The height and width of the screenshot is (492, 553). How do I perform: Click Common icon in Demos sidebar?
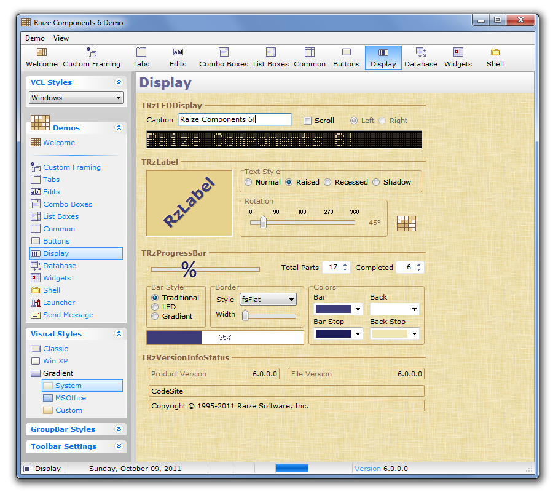click(x=36, y=229)
